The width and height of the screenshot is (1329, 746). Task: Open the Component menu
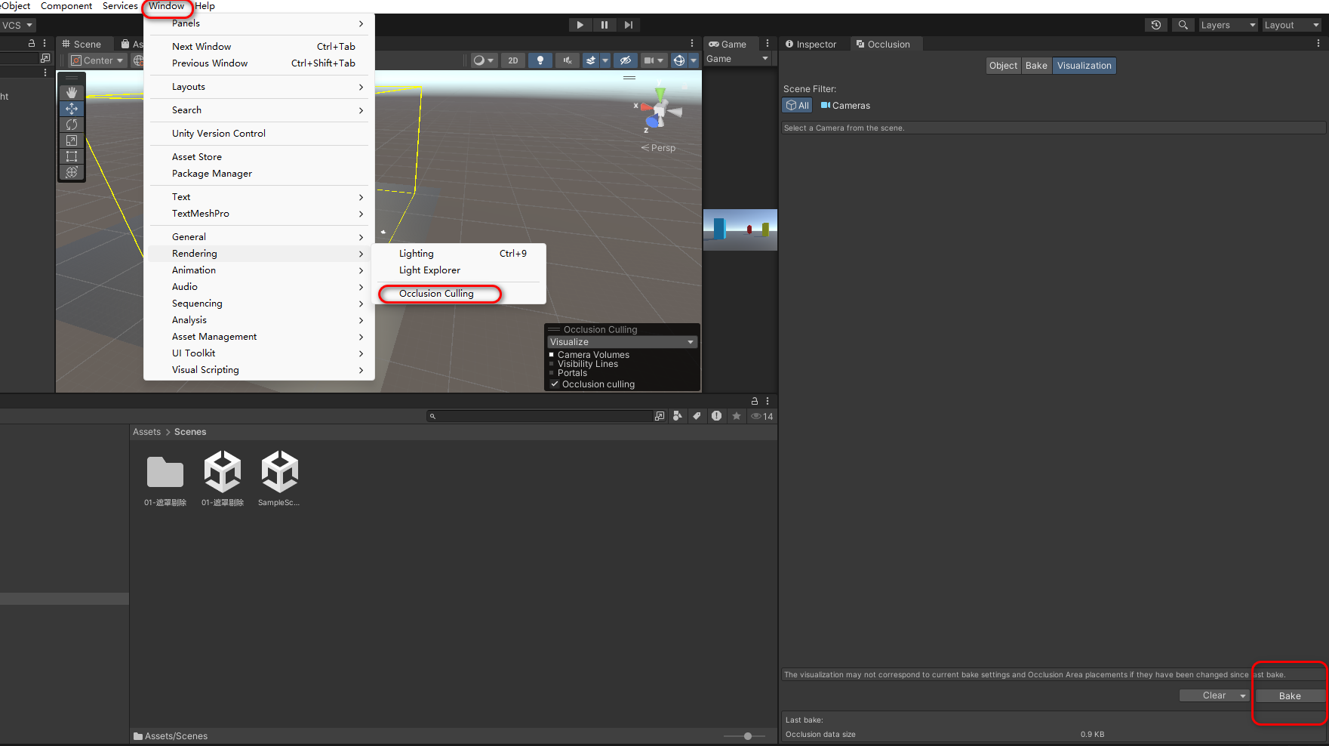tap(66, 6)
